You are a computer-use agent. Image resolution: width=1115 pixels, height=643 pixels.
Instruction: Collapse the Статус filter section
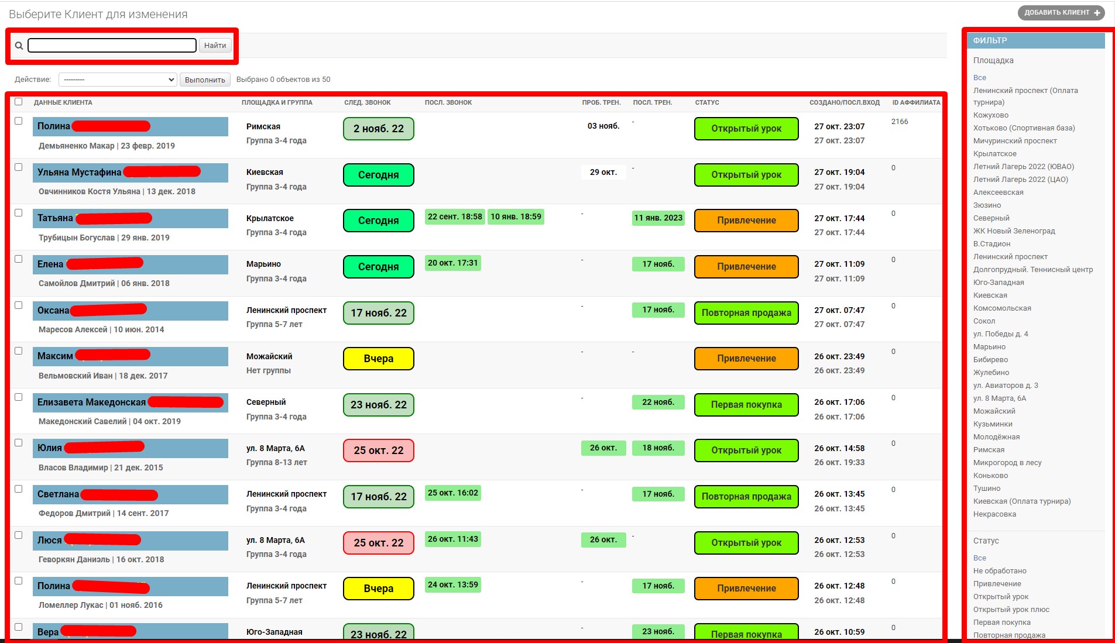click(986, 541)
